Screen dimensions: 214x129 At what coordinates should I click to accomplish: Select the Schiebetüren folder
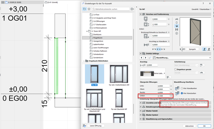[x=98, y=54]
